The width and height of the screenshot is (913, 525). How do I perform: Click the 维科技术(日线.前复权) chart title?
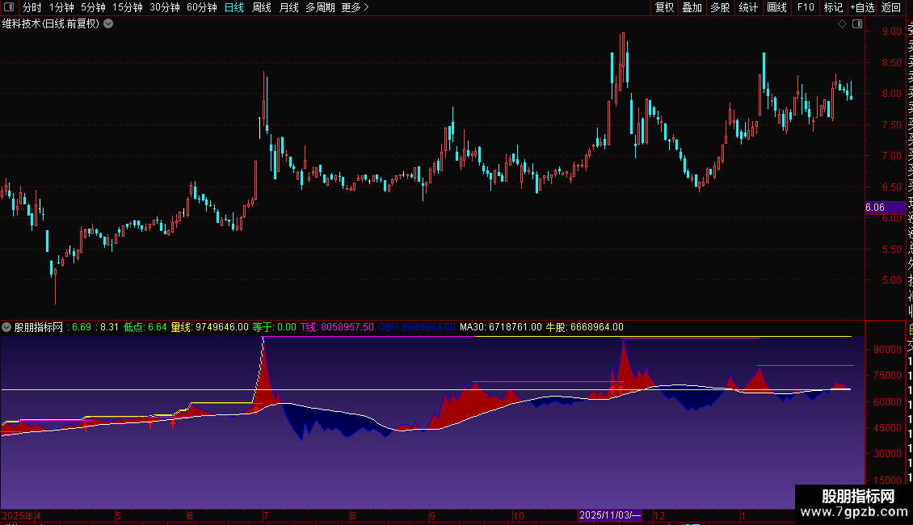51,24
